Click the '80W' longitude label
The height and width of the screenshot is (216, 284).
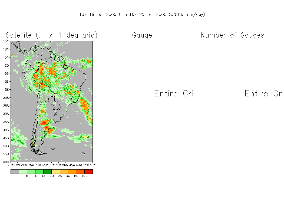coord(24,165)
